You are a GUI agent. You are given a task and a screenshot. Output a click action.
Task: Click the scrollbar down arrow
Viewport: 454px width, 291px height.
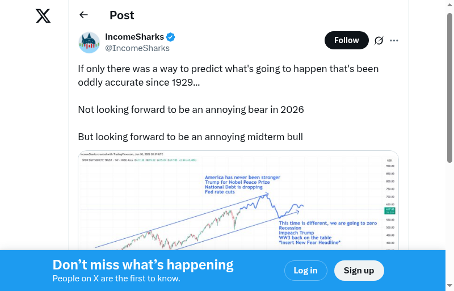(x=450, y=286)
